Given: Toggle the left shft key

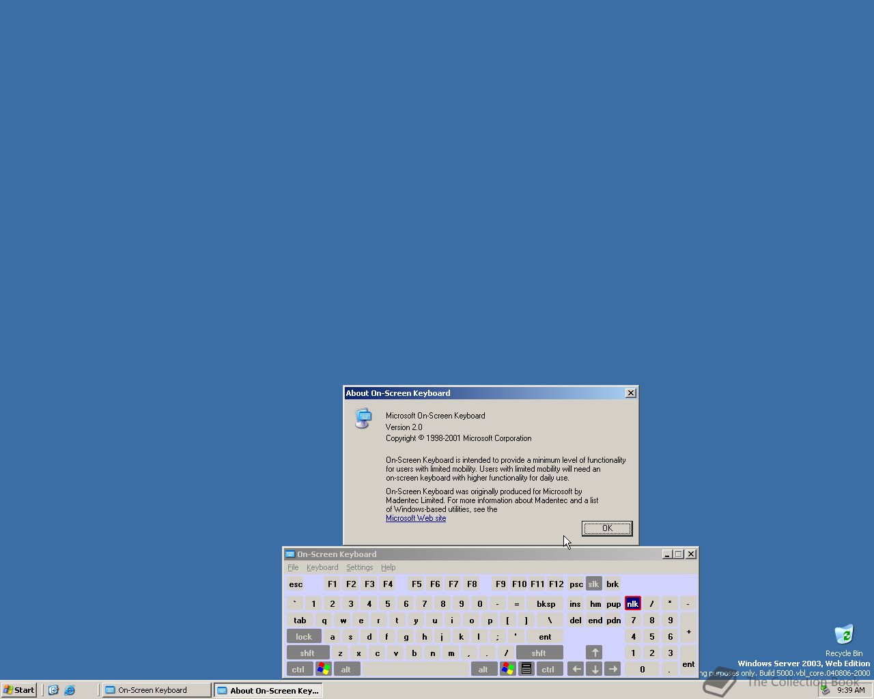Looking at the screenshot, I should click(x=307, y=653).
